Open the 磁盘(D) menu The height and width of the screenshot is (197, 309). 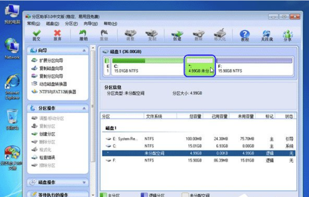tap(52, 24)
